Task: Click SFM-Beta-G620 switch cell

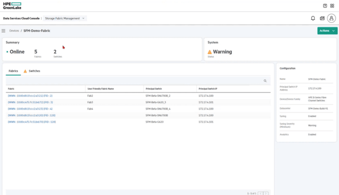Action: pyautogui.click(x=154, y=122)
